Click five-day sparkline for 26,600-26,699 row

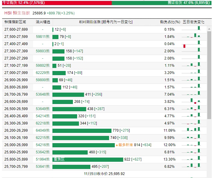[x=192, y=102]
